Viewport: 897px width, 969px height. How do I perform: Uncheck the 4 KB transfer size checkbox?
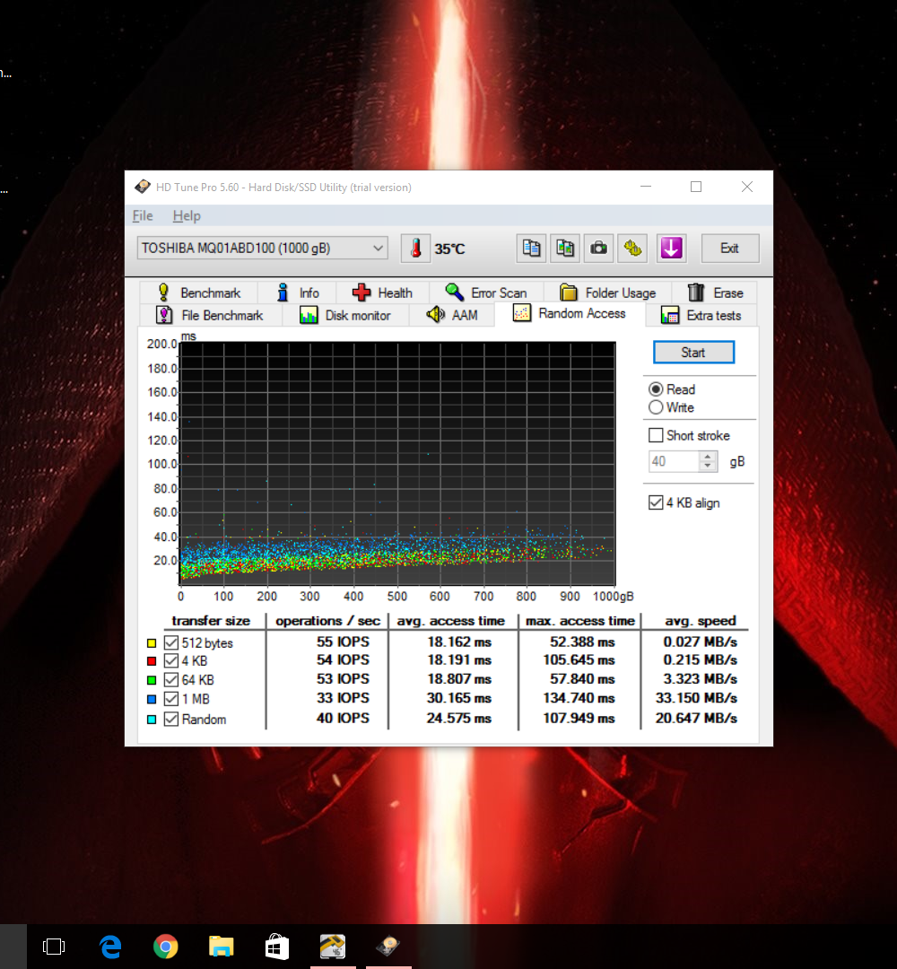171,660
